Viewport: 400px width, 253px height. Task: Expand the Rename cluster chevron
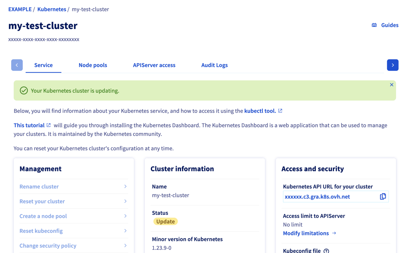click(x=125, y=187)
